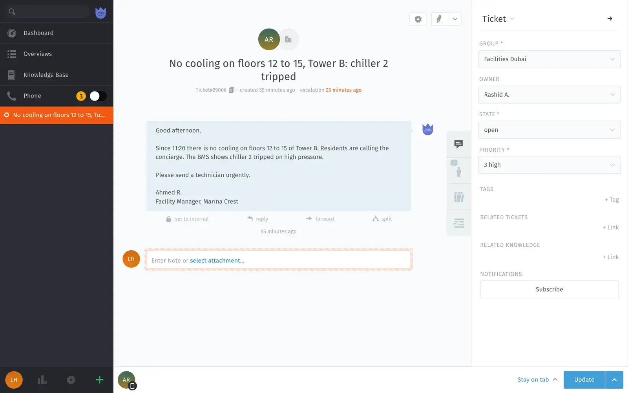Click the highlighter marker tool
The width and height of the screenshot is (628, 393).
(x=440, y=19)
